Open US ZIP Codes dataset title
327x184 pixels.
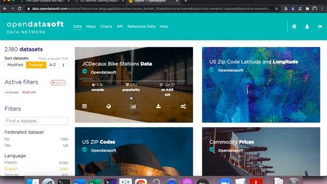click(99, 142)
